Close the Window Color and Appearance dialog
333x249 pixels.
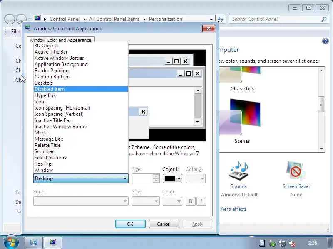pyautogui.click(x=209, y=28)
